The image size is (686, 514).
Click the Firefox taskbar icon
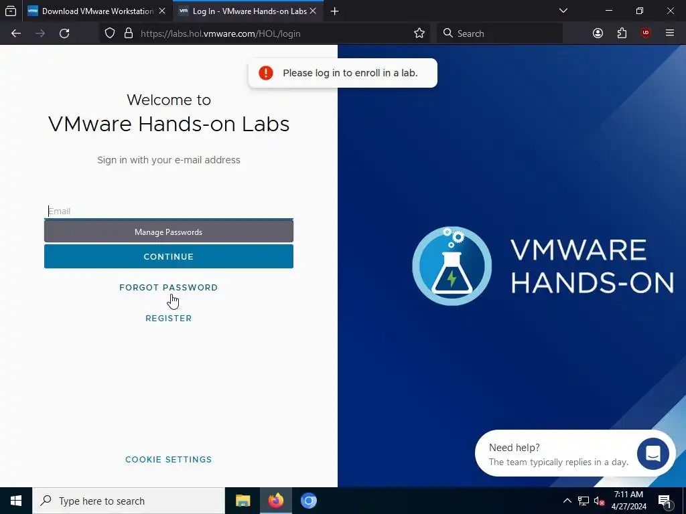pyautogui.click(x=275, y=501)
